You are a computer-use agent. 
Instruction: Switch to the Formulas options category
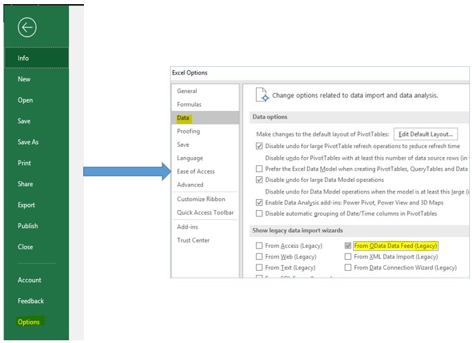tap(206, 104)
